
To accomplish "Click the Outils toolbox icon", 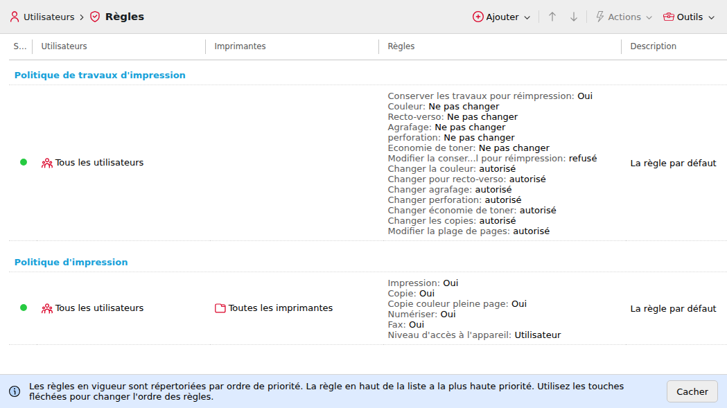I will coord(669,17).
